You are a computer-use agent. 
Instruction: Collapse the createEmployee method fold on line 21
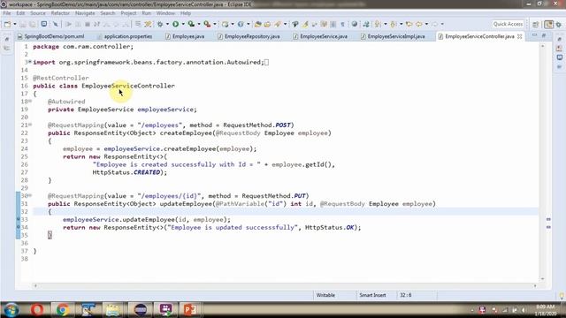pyautogui.click(x=30, y=125)
